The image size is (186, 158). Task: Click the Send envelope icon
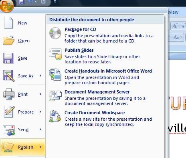tap(9, 130)
